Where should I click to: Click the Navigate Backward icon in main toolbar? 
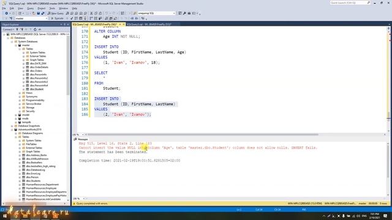pos(7,13)
